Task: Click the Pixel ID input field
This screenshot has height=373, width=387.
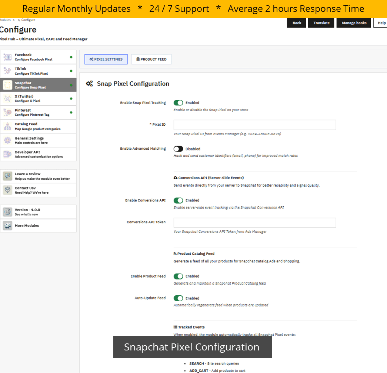Action: coord(255,125)
